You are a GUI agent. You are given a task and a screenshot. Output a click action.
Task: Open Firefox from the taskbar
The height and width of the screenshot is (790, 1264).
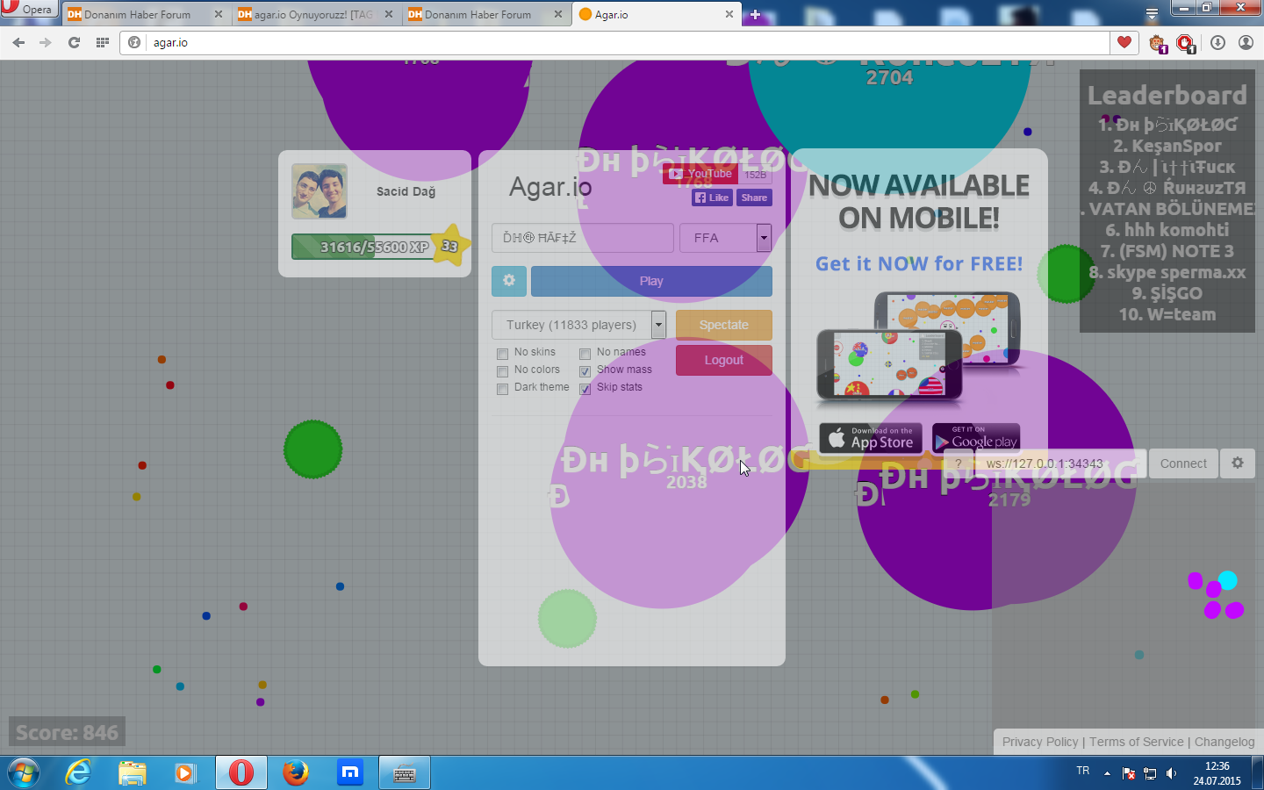pos(296,773)
